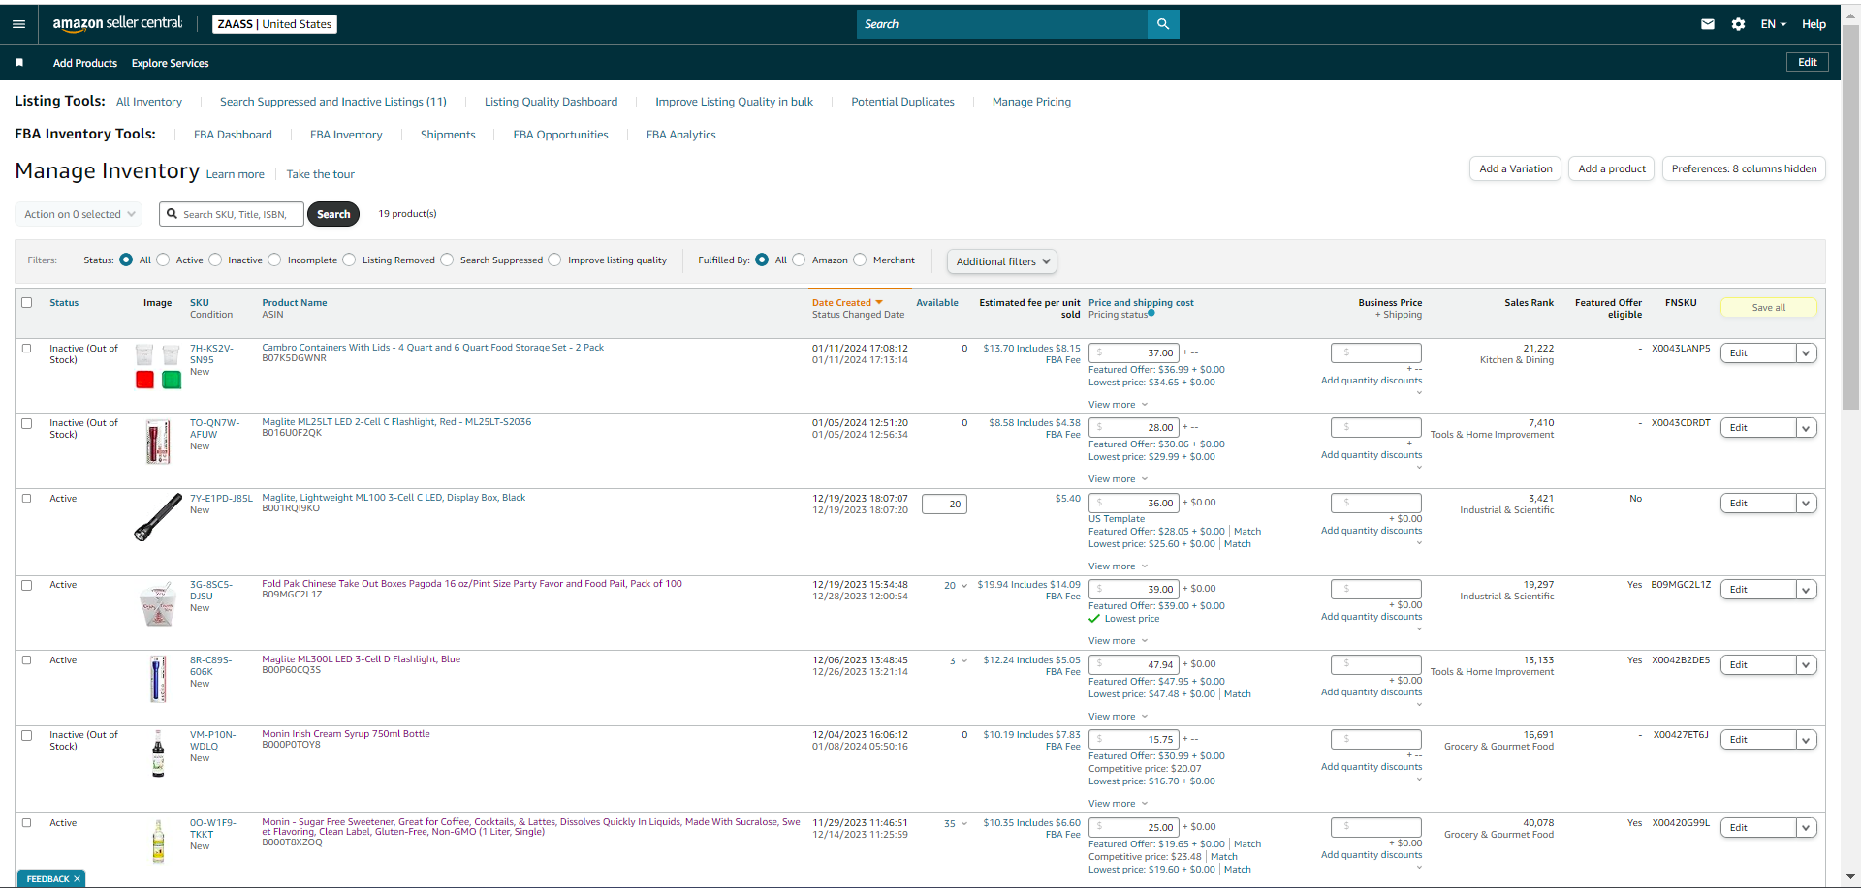Tick the select-all checkbox in table header
Image resolution: width=1861 pixels, height=888 pixels.
tap(27, 303)
